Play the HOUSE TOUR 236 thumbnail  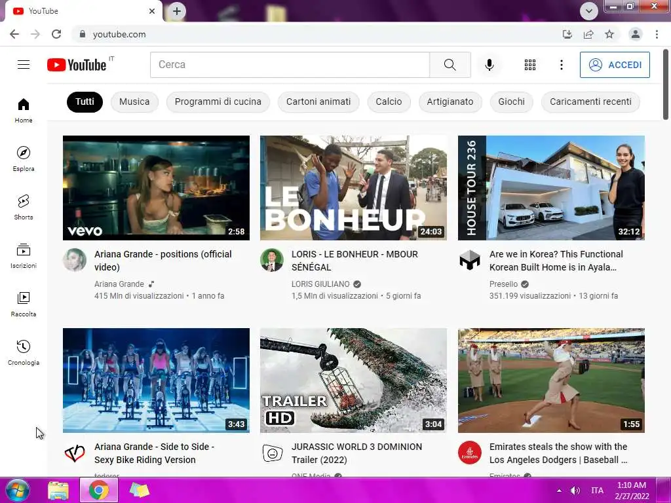click(551, 188)
